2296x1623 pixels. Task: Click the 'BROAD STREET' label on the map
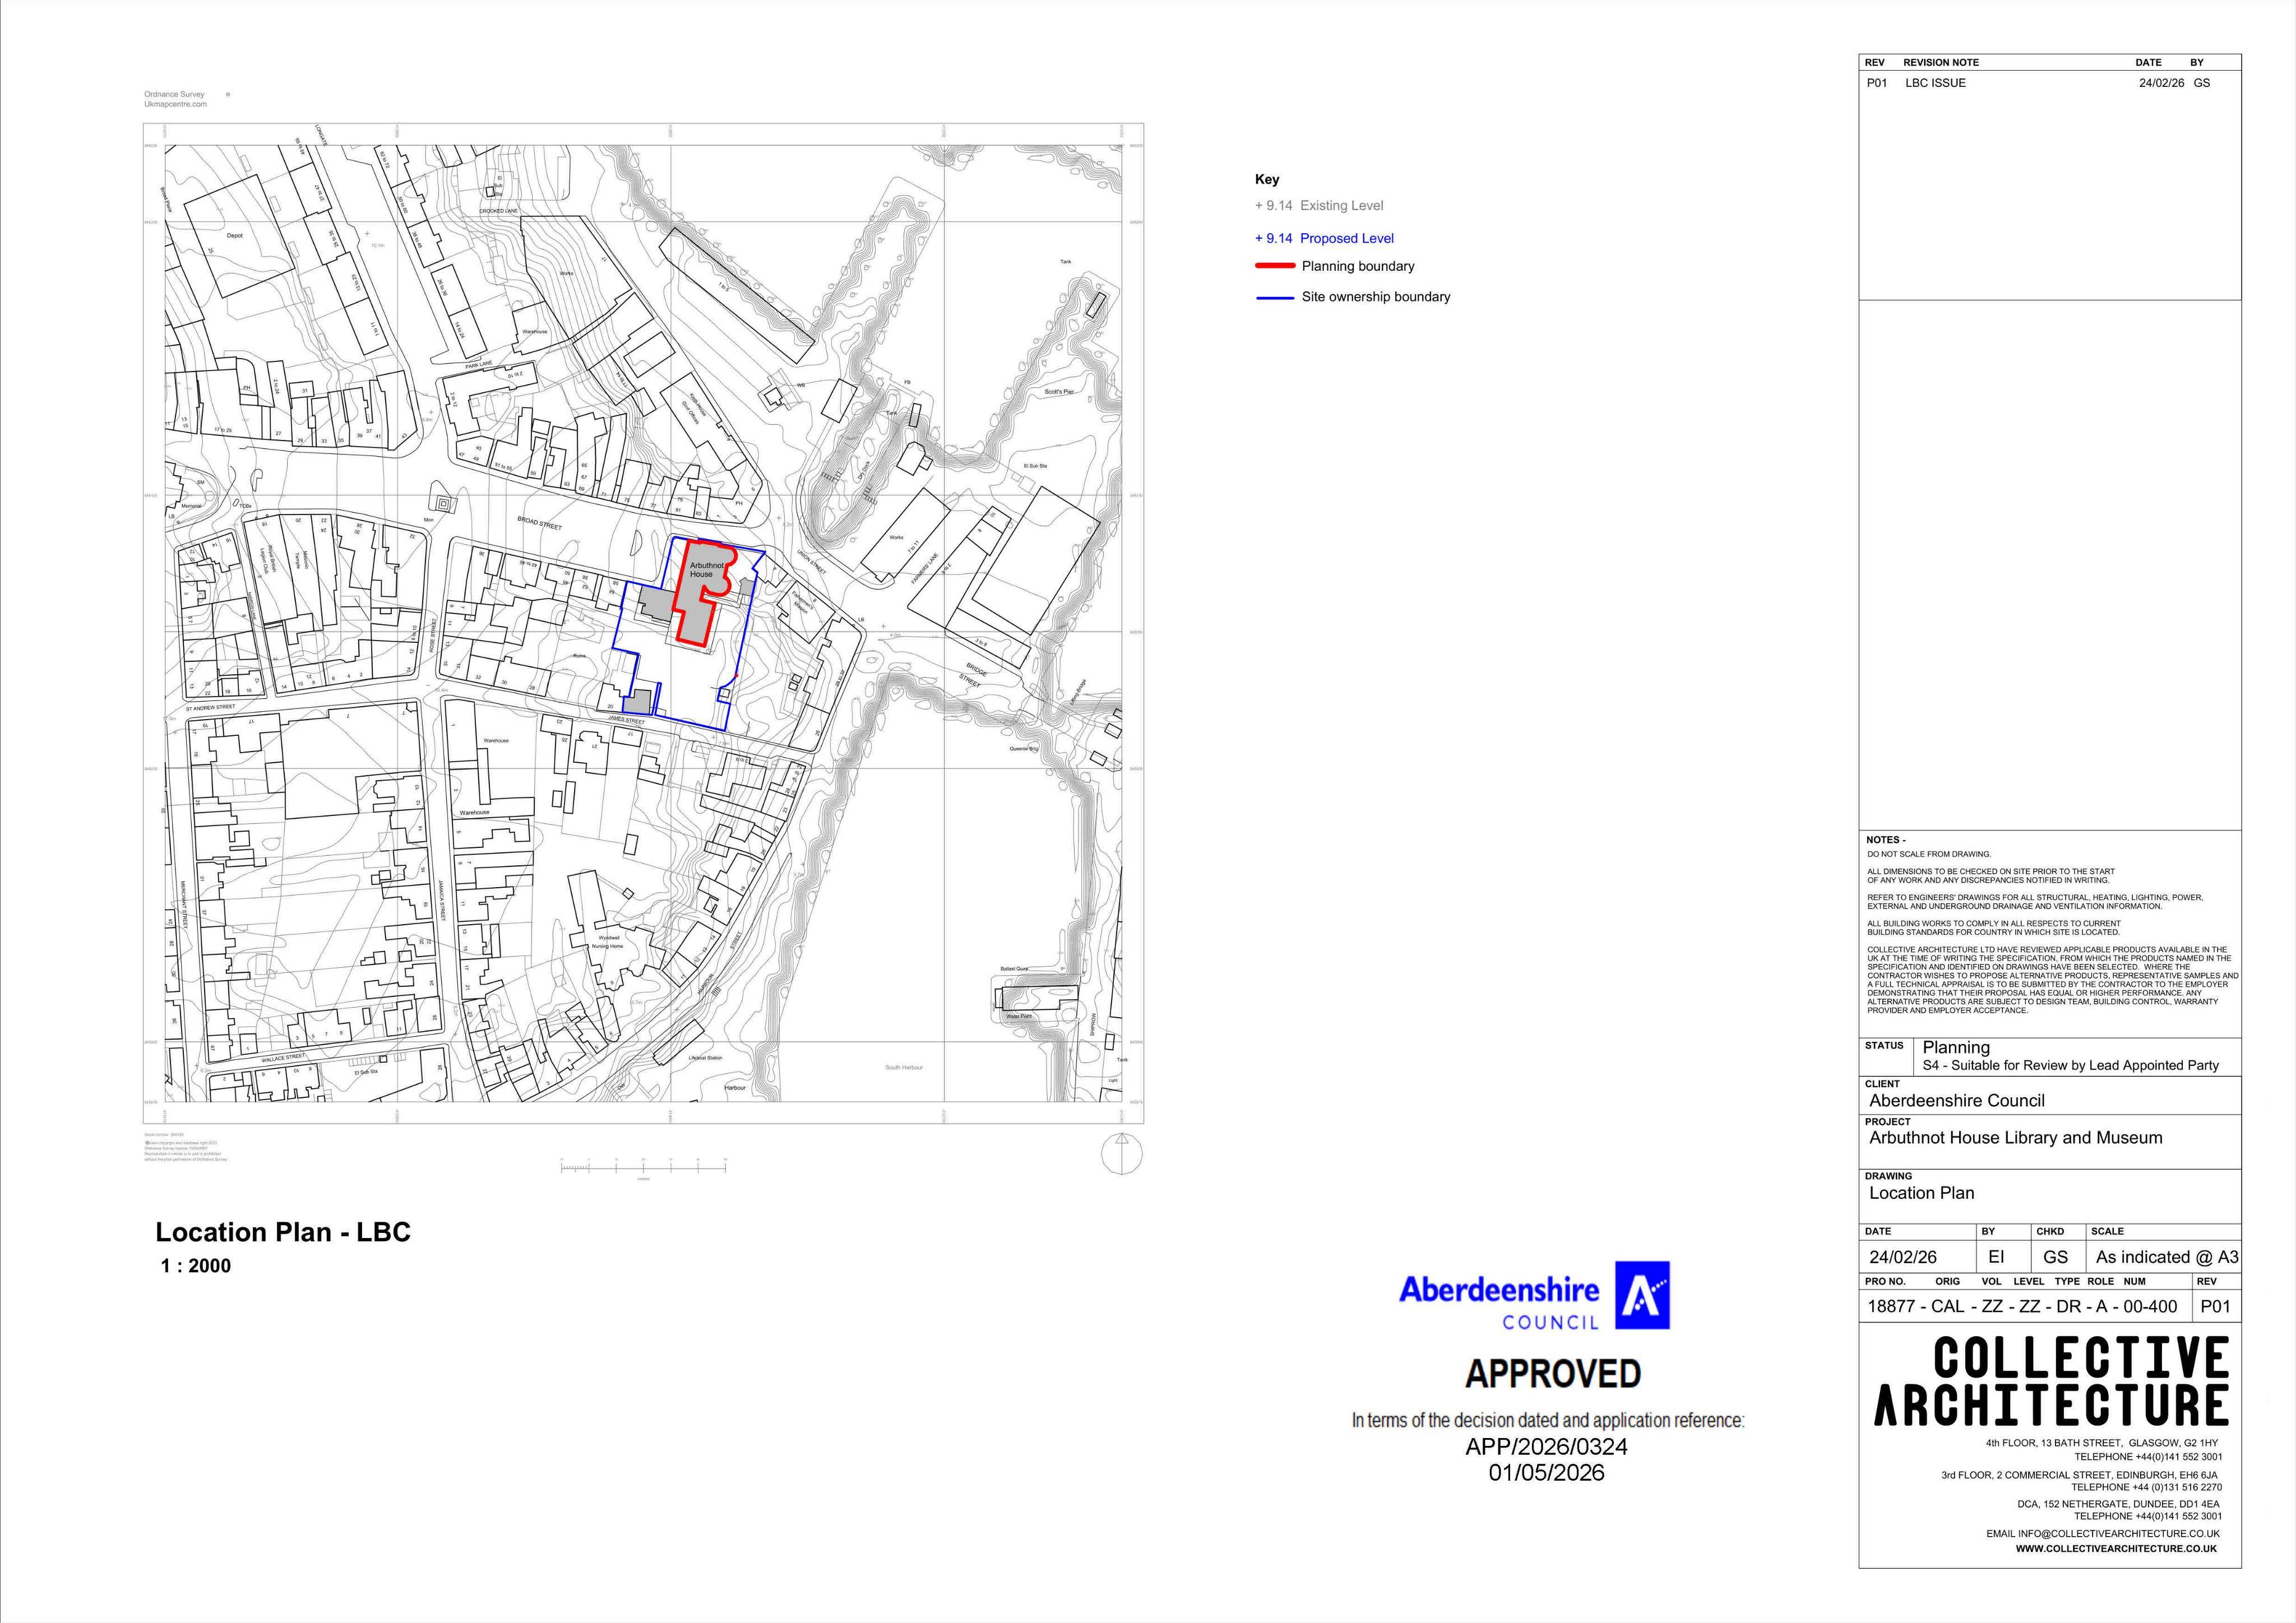(x=539, y=523)
